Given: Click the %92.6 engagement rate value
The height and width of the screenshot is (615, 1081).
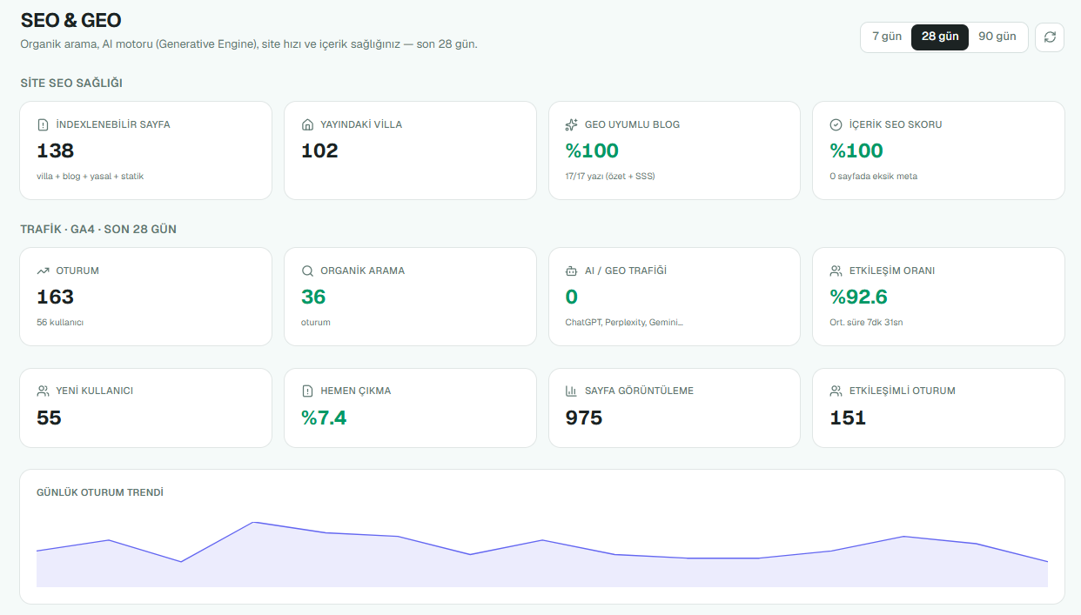Looking at the screenshot, I should [858, 297].
